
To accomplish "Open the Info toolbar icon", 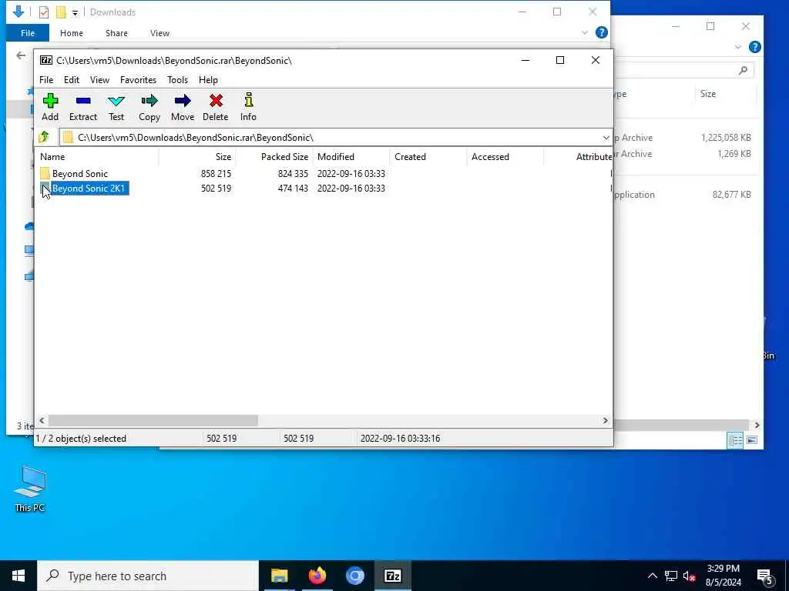I will (x=248, y=107).
